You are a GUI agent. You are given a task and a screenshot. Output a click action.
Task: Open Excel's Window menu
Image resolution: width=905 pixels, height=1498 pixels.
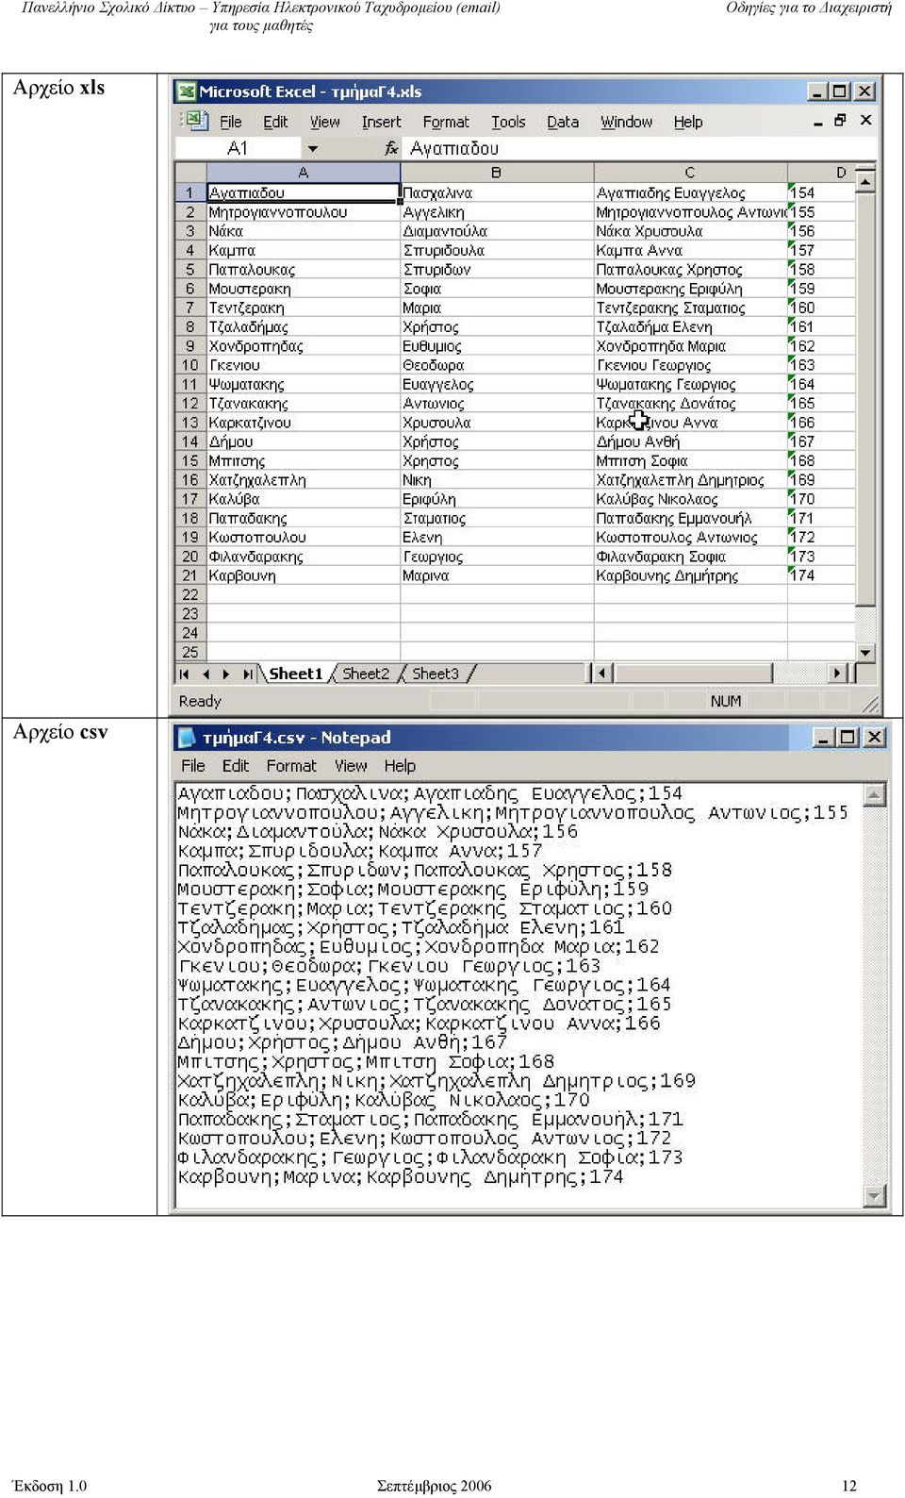(x=627, y=122)
